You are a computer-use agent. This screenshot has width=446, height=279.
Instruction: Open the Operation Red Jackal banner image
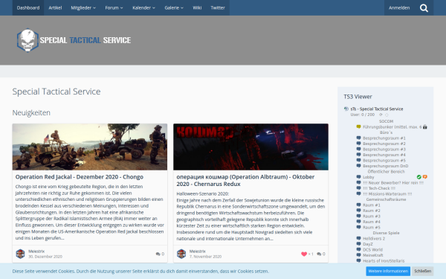point(90,147)
